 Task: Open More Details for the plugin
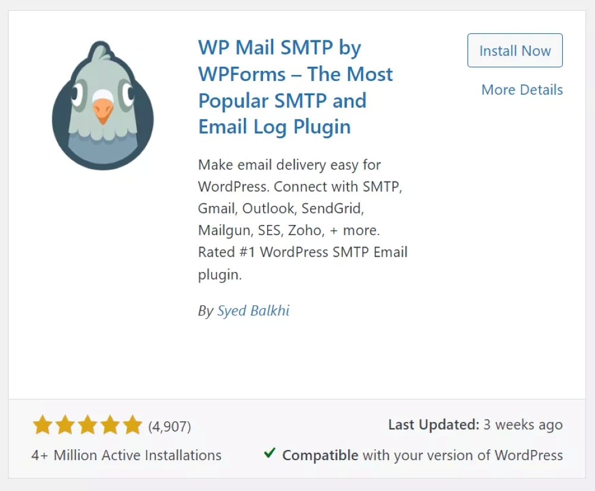click(521, 90)
